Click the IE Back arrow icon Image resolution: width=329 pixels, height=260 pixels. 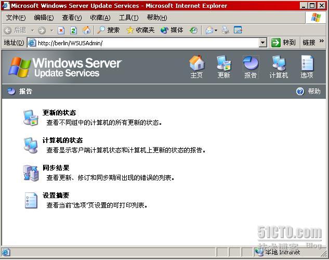click(x=8, y=31)
